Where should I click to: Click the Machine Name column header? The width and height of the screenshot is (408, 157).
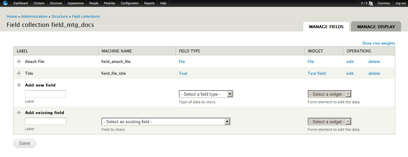pyautogui.click(x=116, y=51)
